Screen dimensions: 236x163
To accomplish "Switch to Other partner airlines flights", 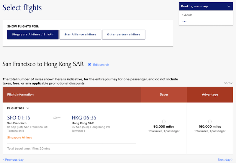I will tap(124, 35).
